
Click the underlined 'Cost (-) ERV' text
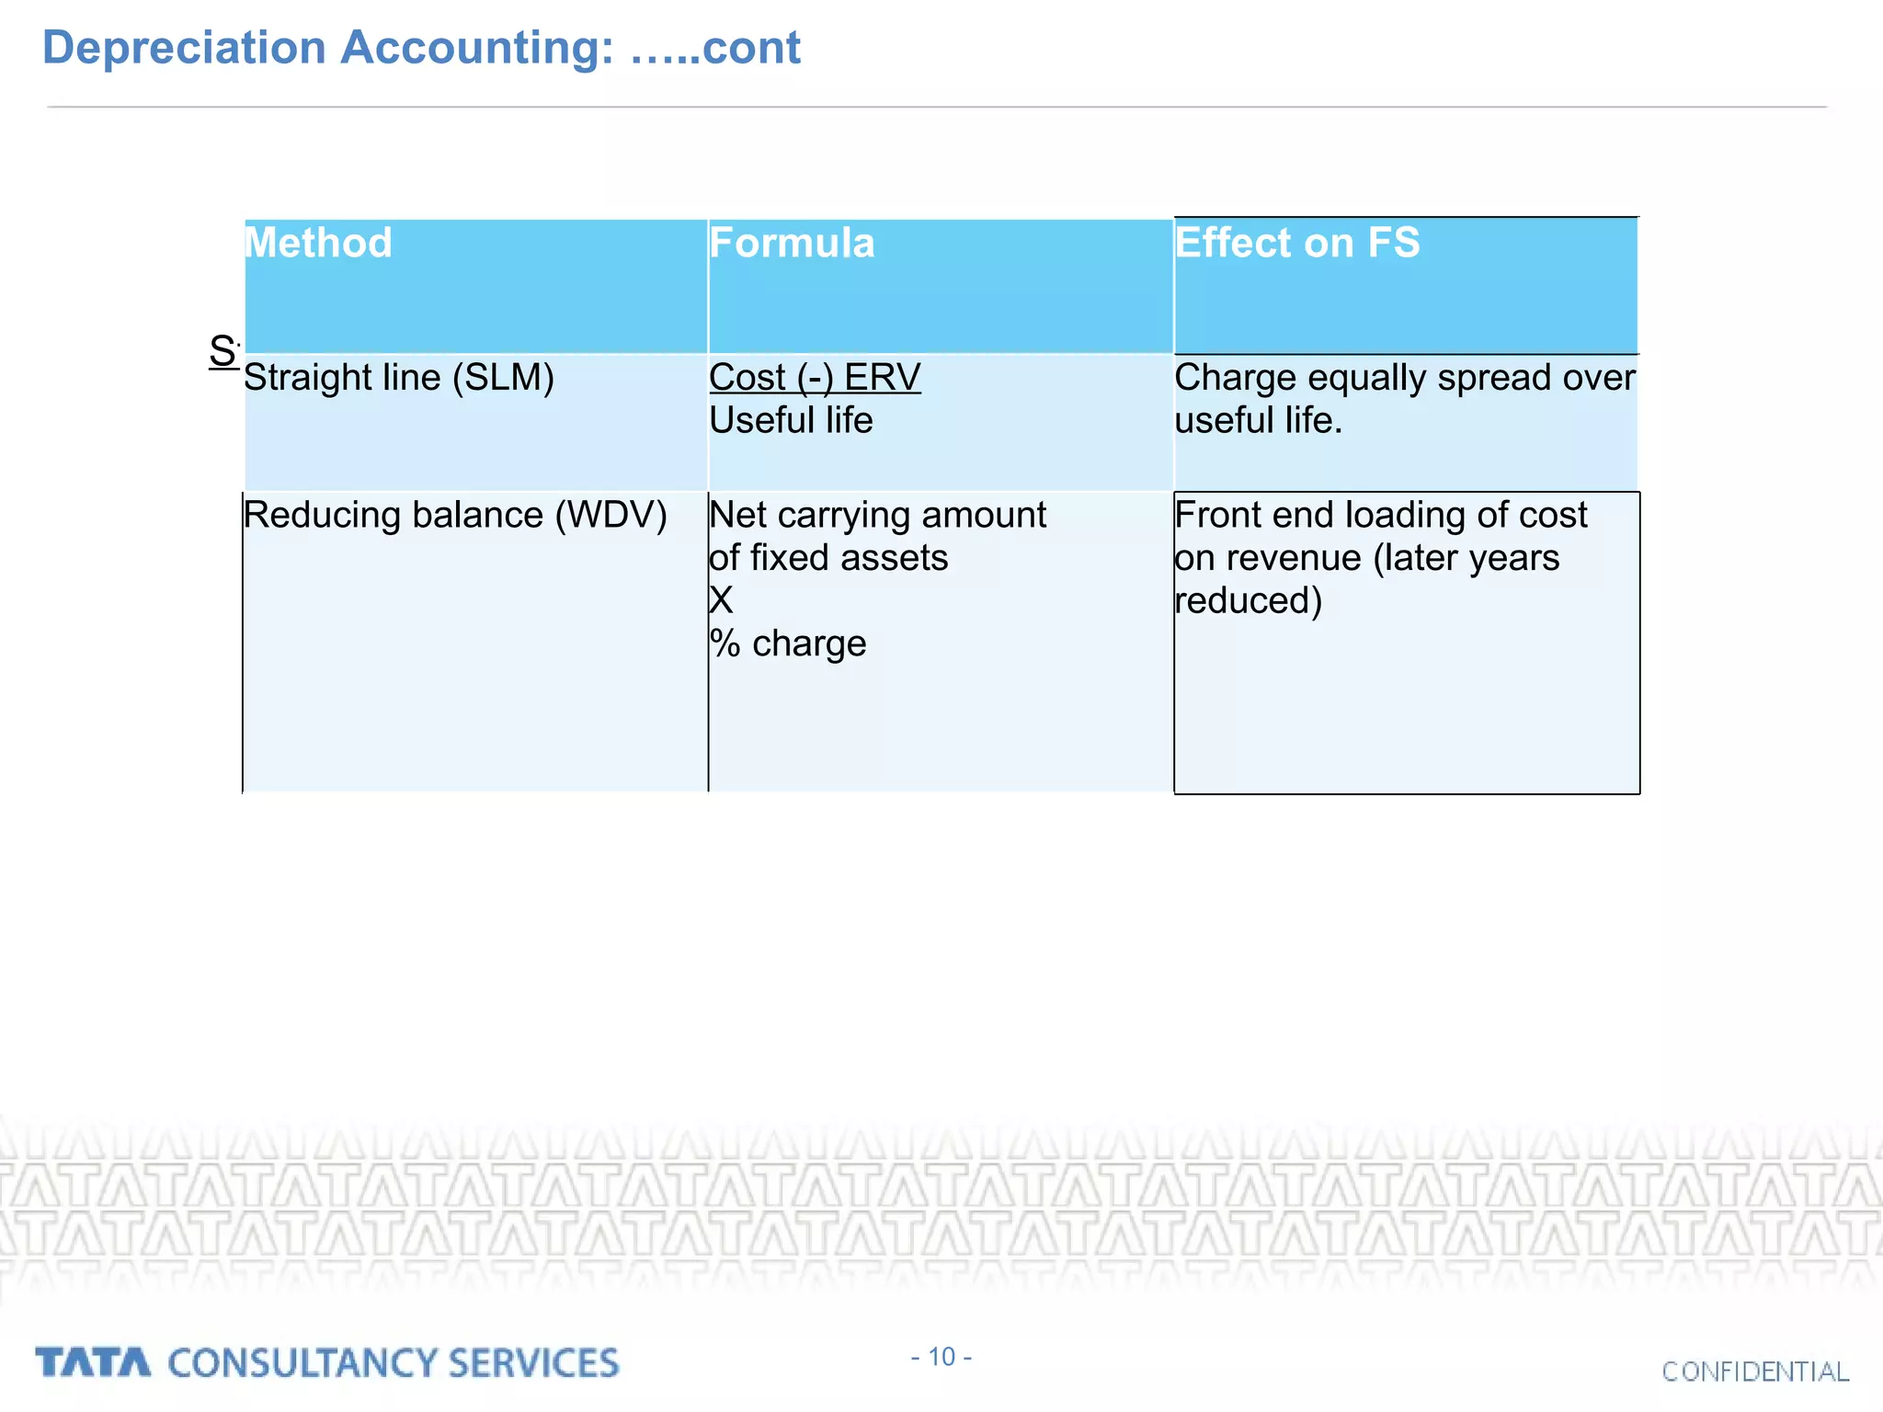coord(815,377)
